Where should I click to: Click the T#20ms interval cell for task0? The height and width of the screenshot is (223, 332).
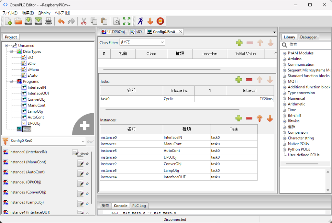pyautogui.click(x=249, y=99)
